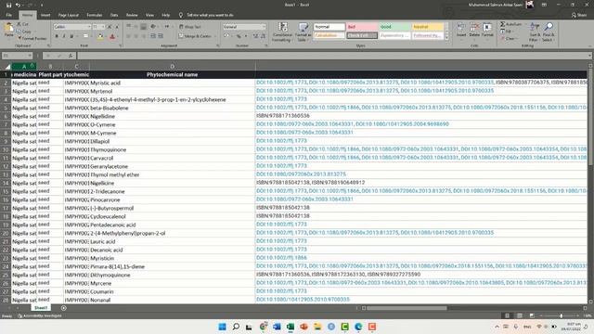594x334 pixels.
Task: Click the Cut scissors command
Action: point(22,24)
